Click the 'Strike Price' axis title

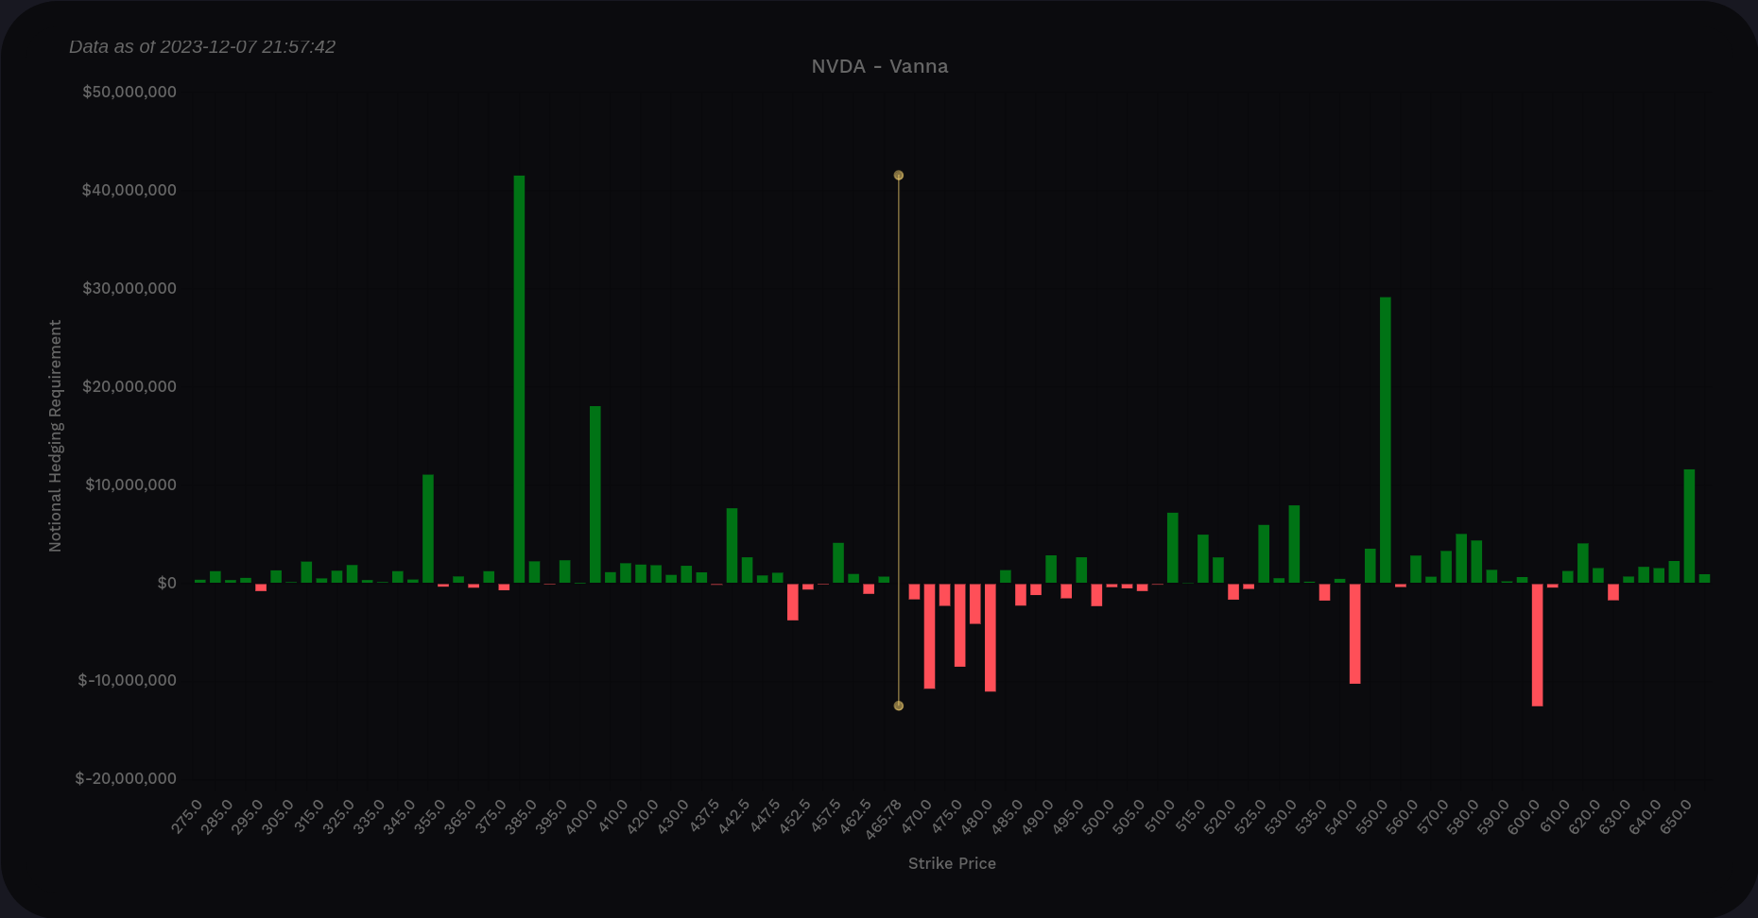click(952, 863)
